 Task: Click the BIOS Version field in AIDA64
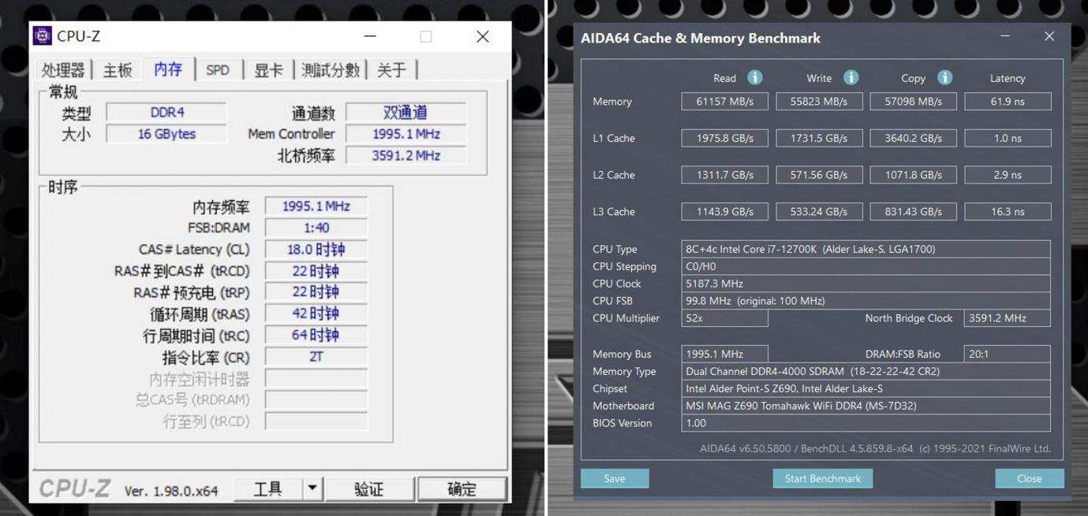coord(866,423)
